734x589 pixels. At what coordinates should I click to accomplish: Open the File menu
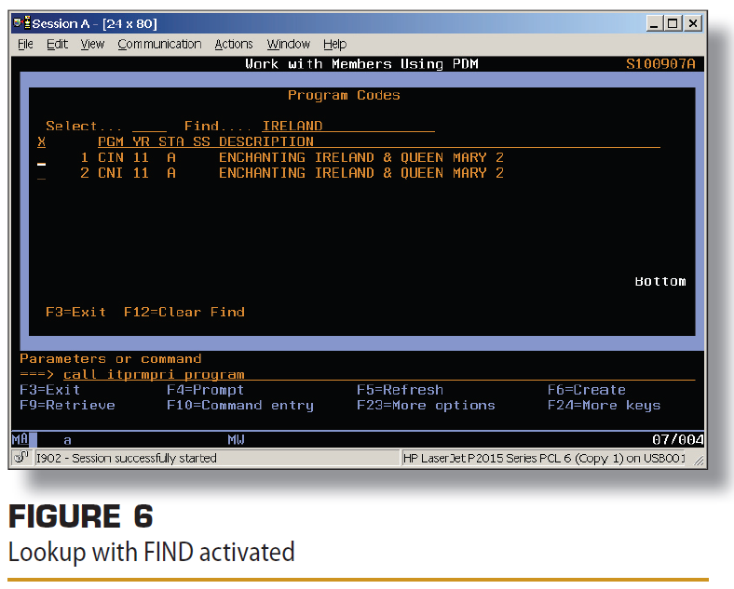tap(25, 44)
